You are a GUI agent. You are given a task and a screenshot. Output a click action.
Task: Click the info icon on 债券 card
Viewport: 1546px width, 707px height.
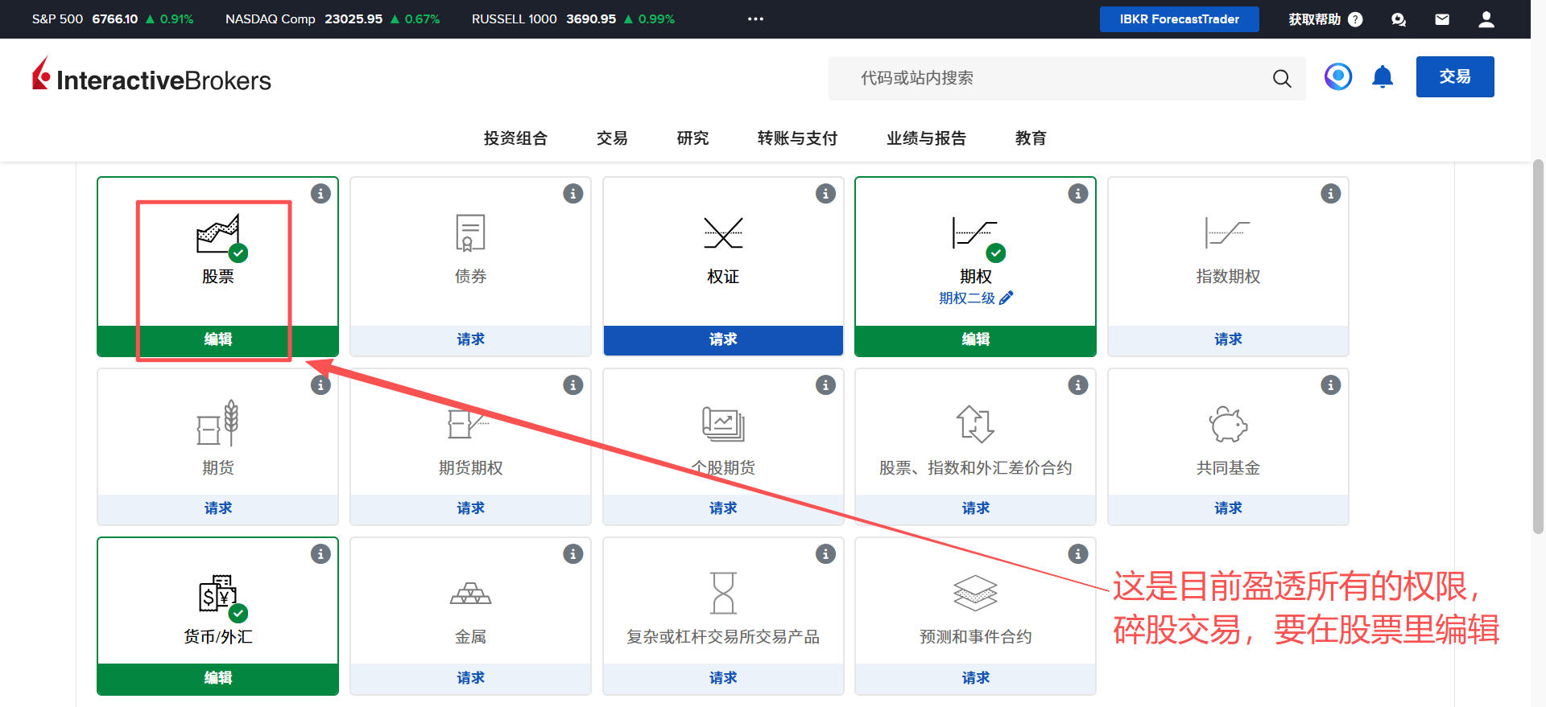coord(573,194)
